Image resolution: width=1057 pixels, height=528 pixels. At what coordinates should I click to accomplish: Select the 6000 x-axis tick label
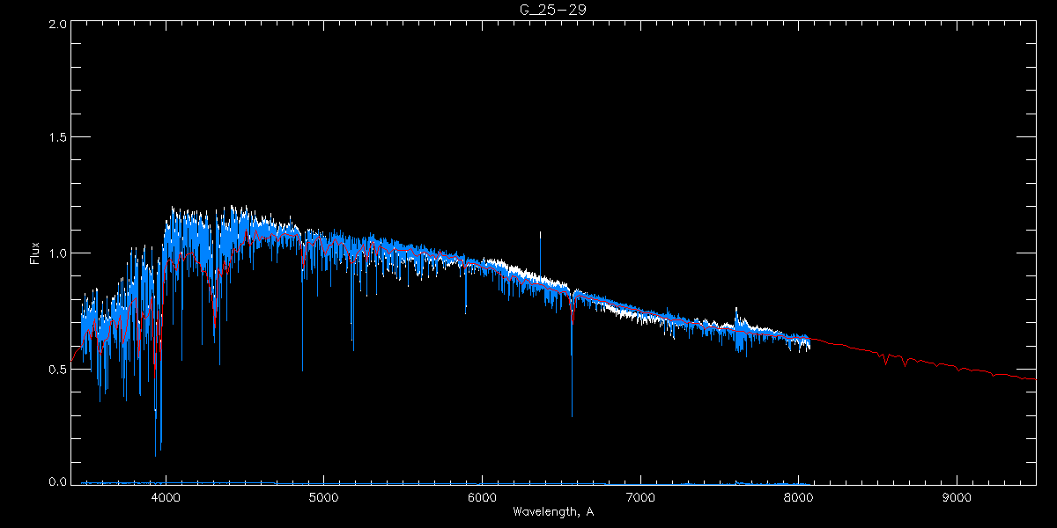[482, 498]
